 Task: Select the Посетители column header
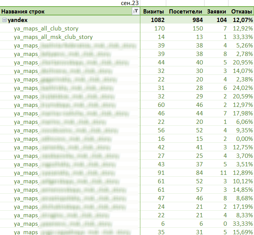click(186, 12)
